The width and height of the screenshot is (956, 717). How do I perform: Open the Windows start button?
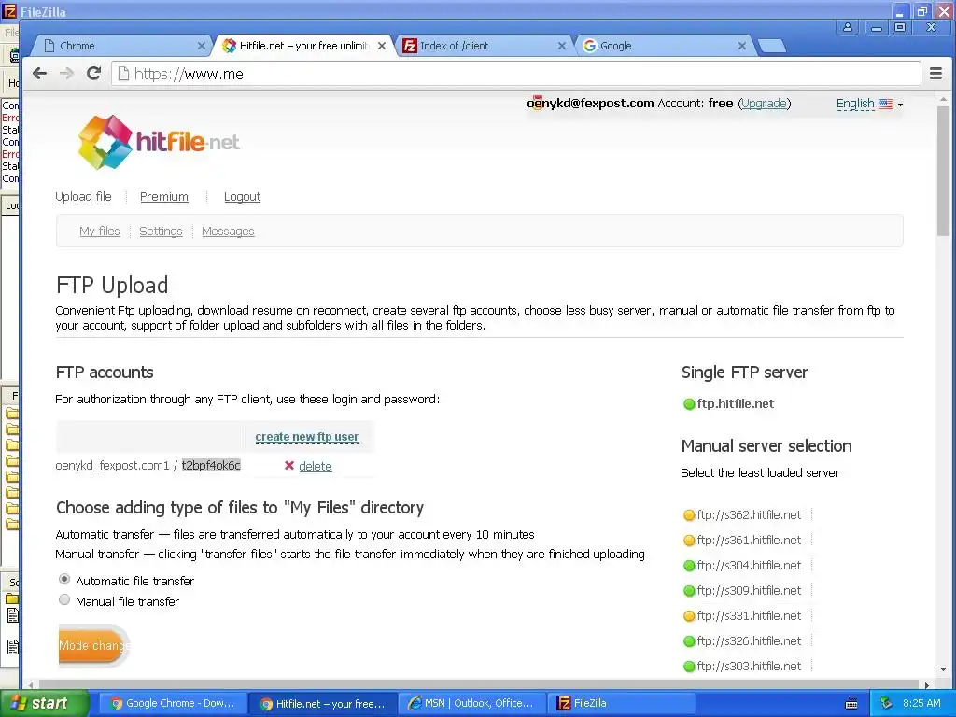point(43,704)
